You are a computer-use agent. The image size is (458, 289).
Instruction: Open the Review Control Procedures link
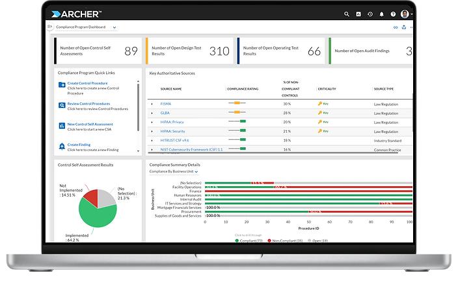click(x=88, y=103)
